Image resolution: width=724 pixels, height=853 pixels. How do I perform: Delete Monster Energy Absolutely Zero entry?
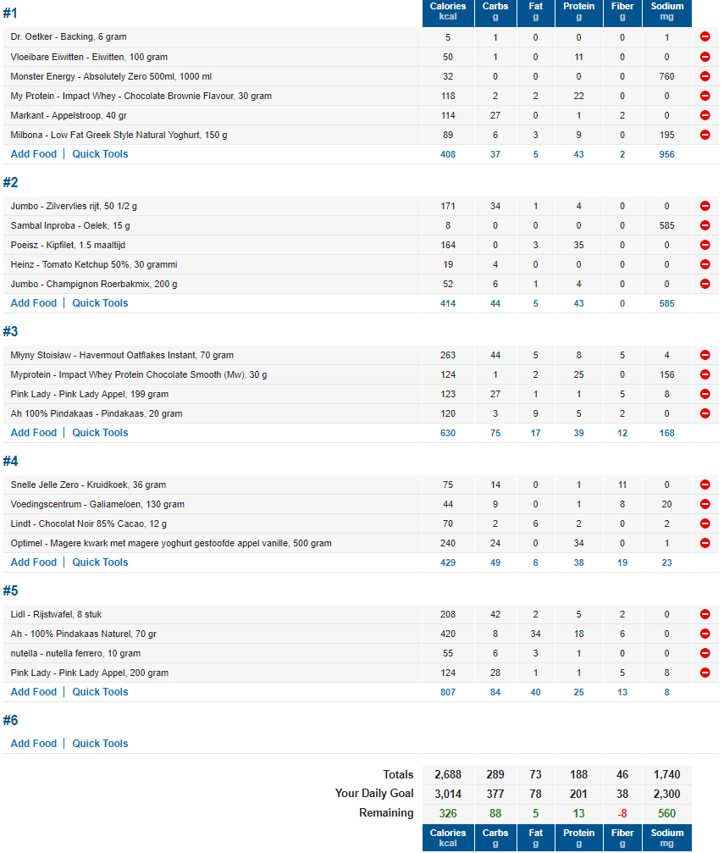click(x=705, y=76)
